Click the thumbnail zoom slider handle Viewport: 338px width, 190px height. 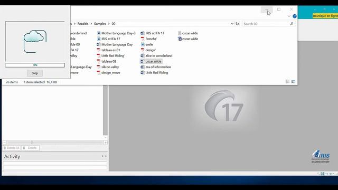pyautogui.click(x=32, y=142)
